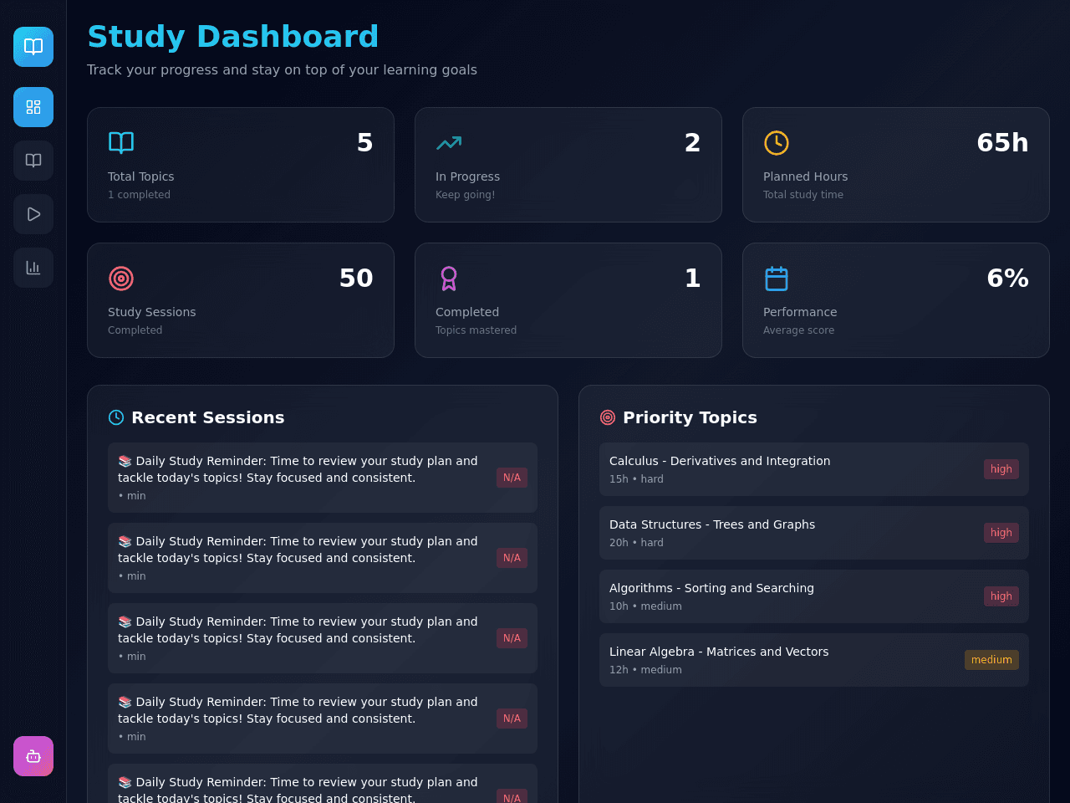The image size is (1070, 803).
Task: Click the calendar icon in Performance card
Action: coord(777,279)
